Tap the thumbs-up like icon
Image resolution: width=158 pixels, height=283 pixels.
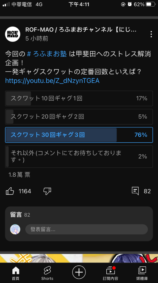click(10, 191)
